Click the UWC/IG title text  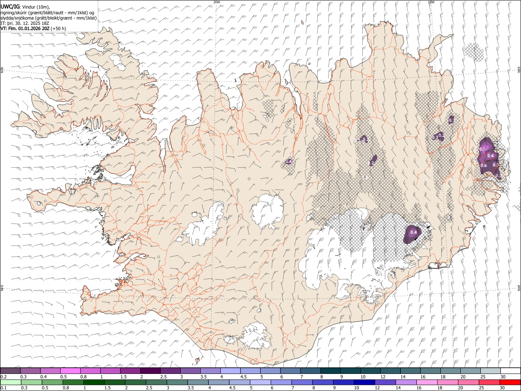point(10,7)
